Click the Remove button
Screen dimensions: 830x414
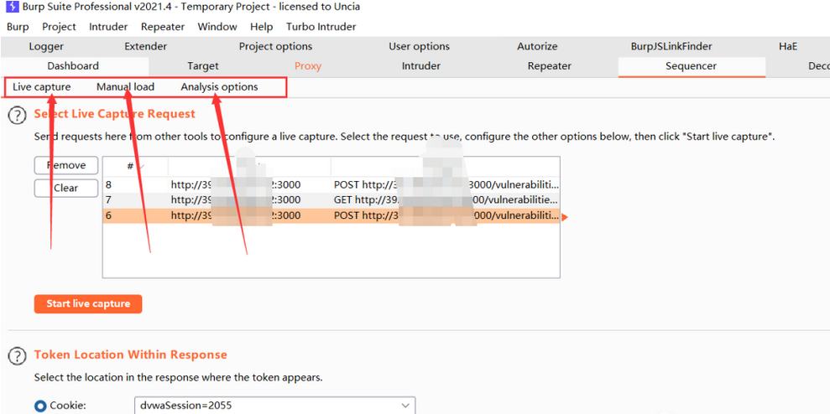[x=66, y=165]
